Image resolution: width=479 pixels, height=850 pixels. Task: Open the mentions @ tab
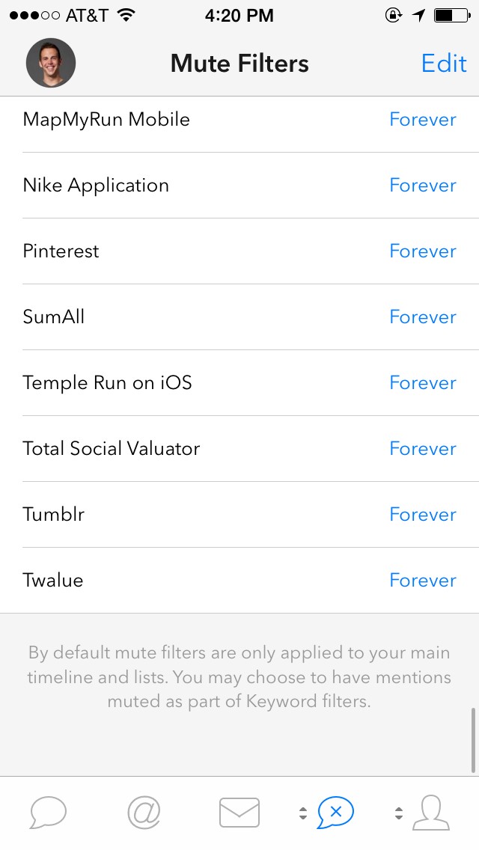[x=144, y=812]
